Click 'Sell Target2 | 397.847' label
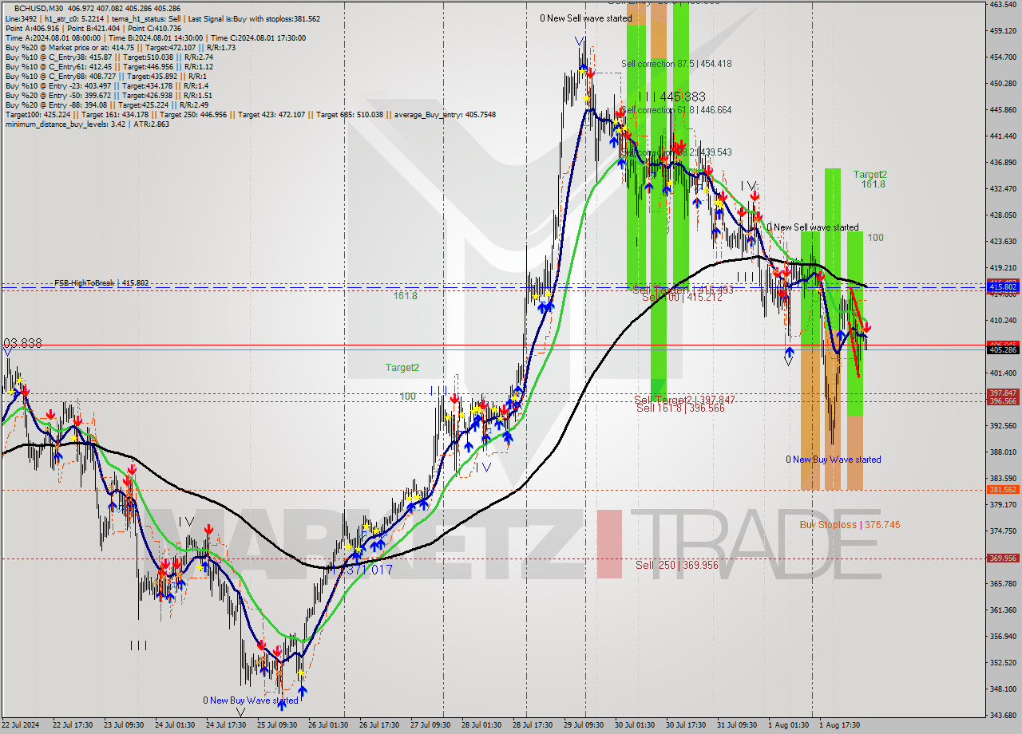Viewport: 1022px width, 734px height. pos(684,399)
